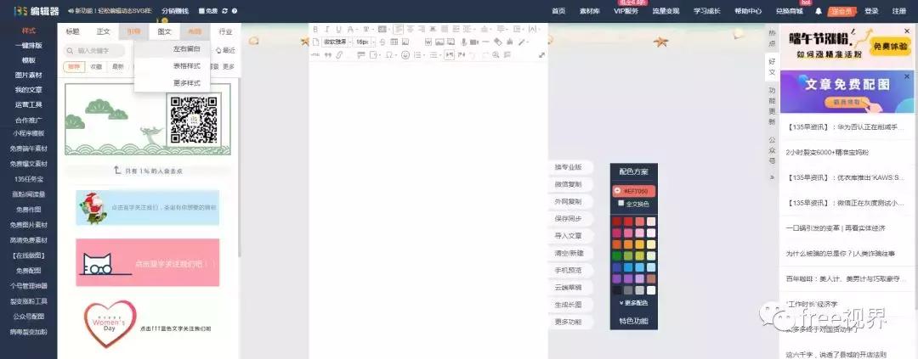Choose 更多样式 from dropdown menu

click(186, 83)
